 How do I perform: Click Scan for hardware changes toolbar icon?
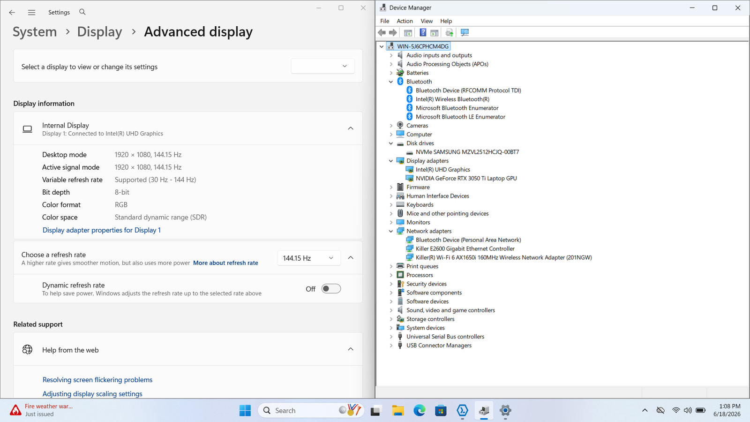click(x=465, y=32)
